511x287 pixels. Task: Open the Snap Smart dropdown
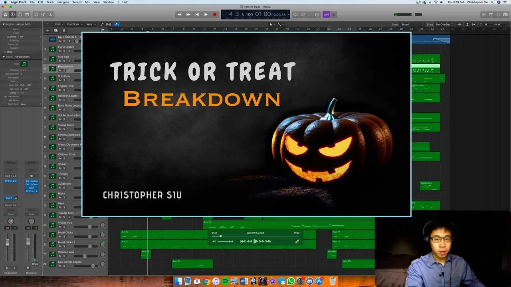[412, 24]
